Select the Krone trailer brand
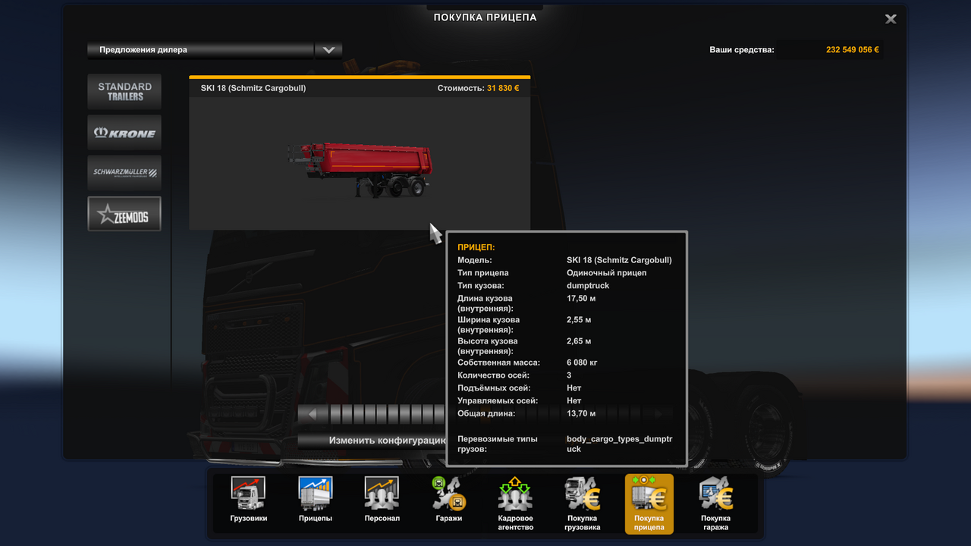The image size is (971, 546). [x=124, y=133]
